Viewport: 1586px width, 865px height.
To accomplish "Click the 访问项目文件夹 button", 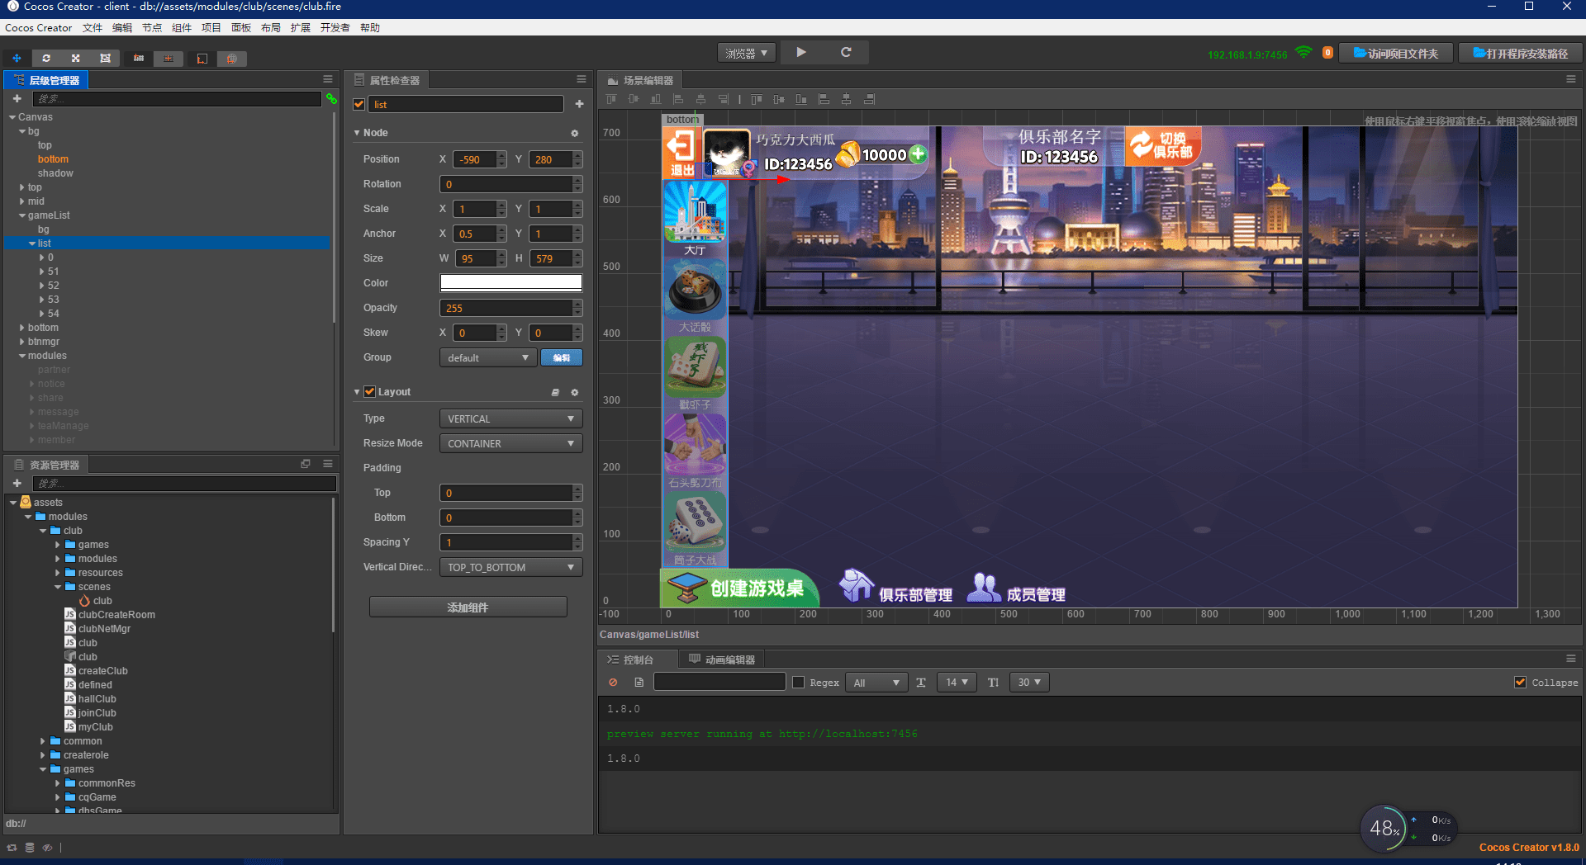I will [1396, 53].
